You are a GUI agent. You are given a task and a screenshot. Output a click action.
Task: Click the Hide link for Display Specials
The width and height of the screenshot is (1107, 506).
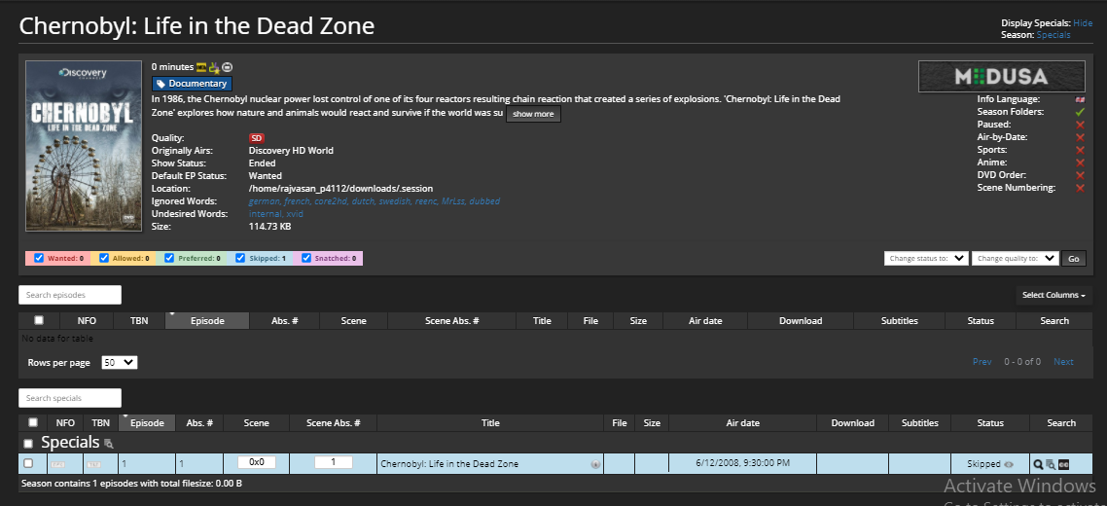coord(1083,22)
